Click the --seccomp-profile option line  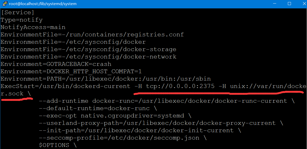click(123, 138)
